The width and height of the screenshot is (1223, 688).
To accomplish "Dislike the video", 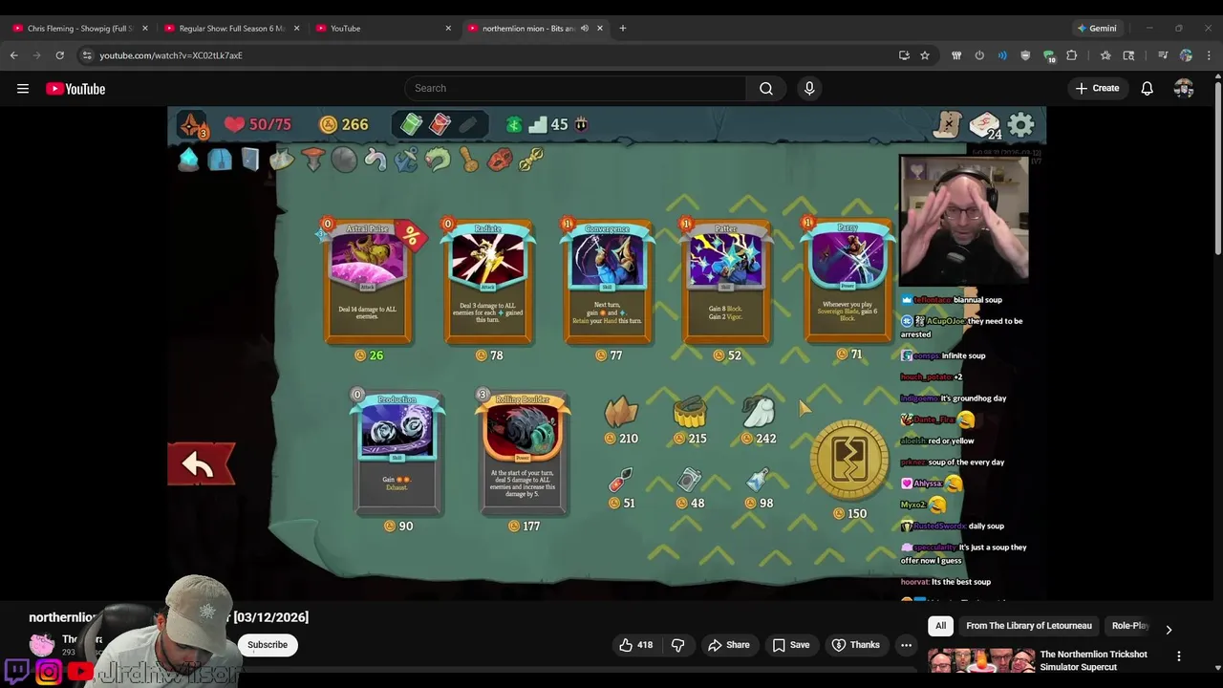I will click(677, 645).
